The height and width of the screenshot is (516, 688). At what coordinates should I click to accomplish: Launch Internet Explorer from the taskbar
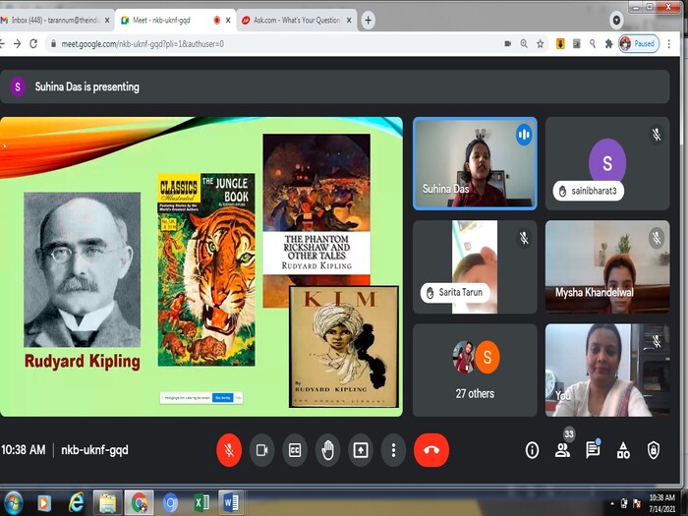pyautogui.click(x=76, y=503)
